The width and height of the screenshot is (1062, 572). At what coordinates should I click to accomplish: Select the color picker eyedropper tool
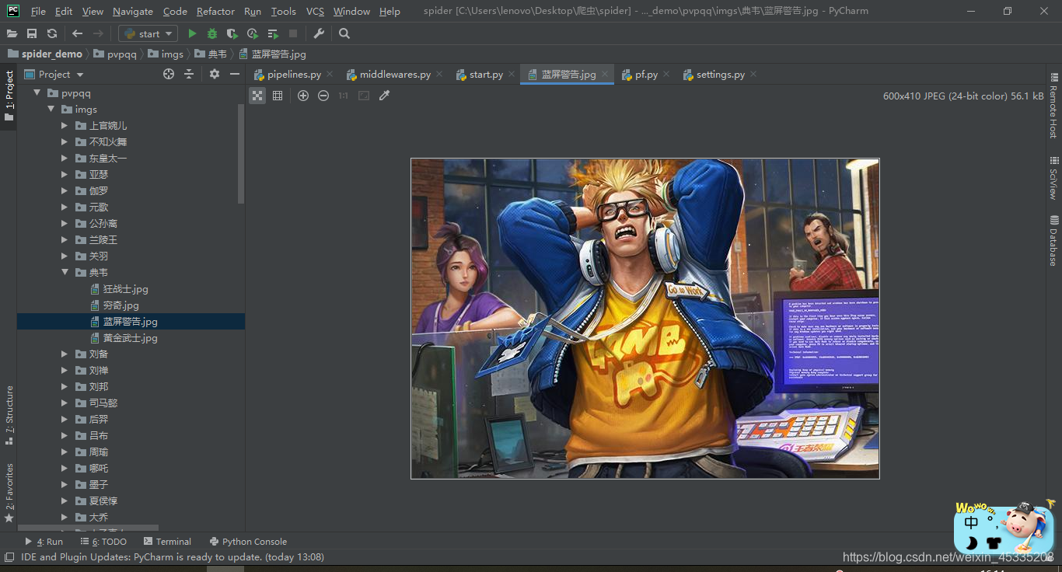click(384, 96)
